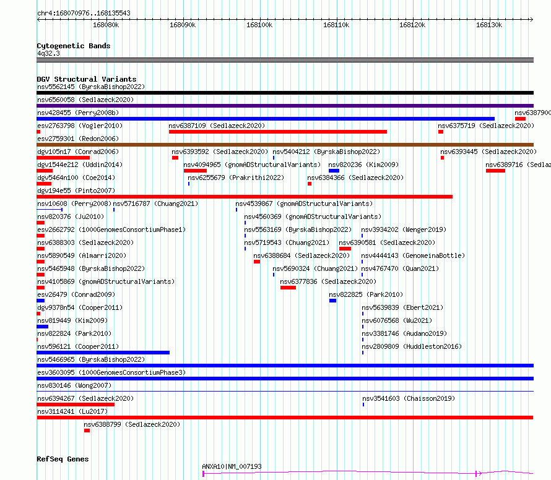
Task: Click the nsv6389716 variant label
Action: pyautogui.click(x=518, y=165)
